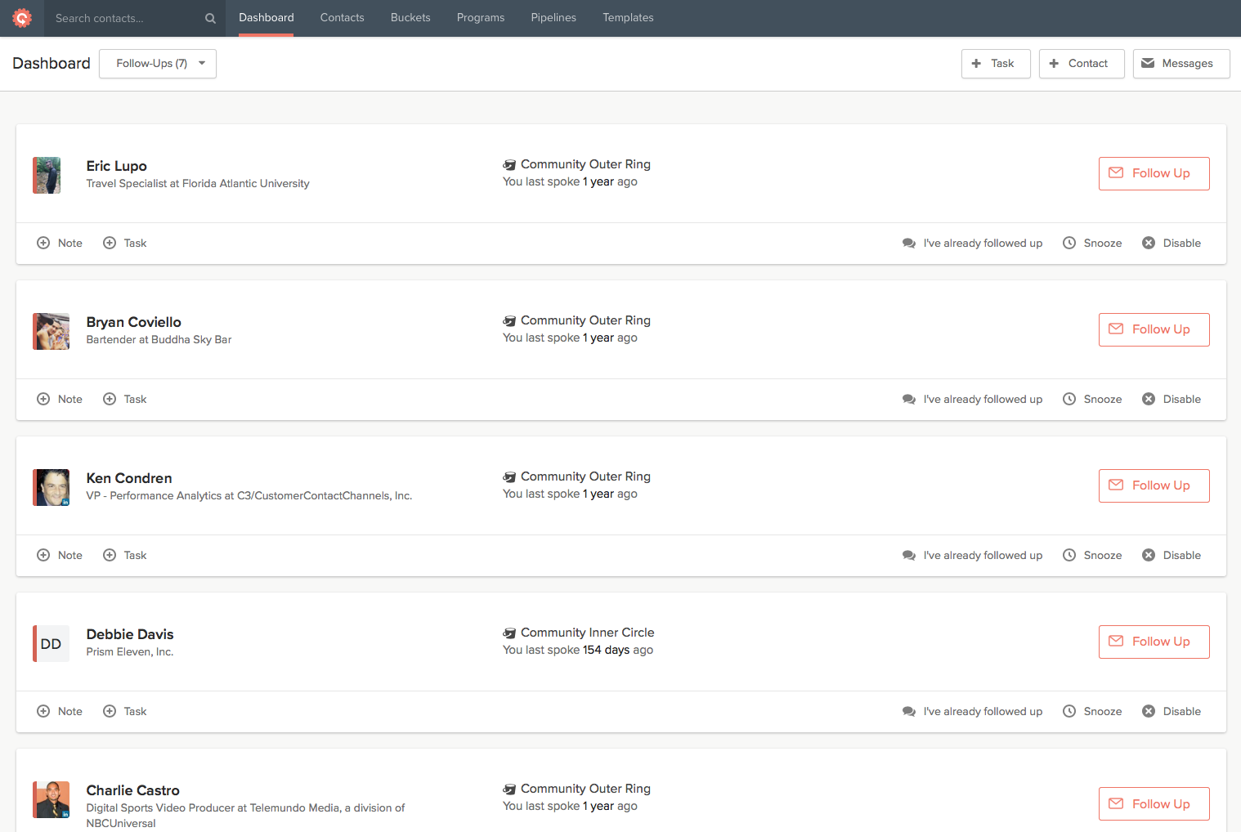This screenshot has width=1241, height=832.
Task: Open Ken Condren's profile photo
Action: pyautogui.click(x=51, y=487)
